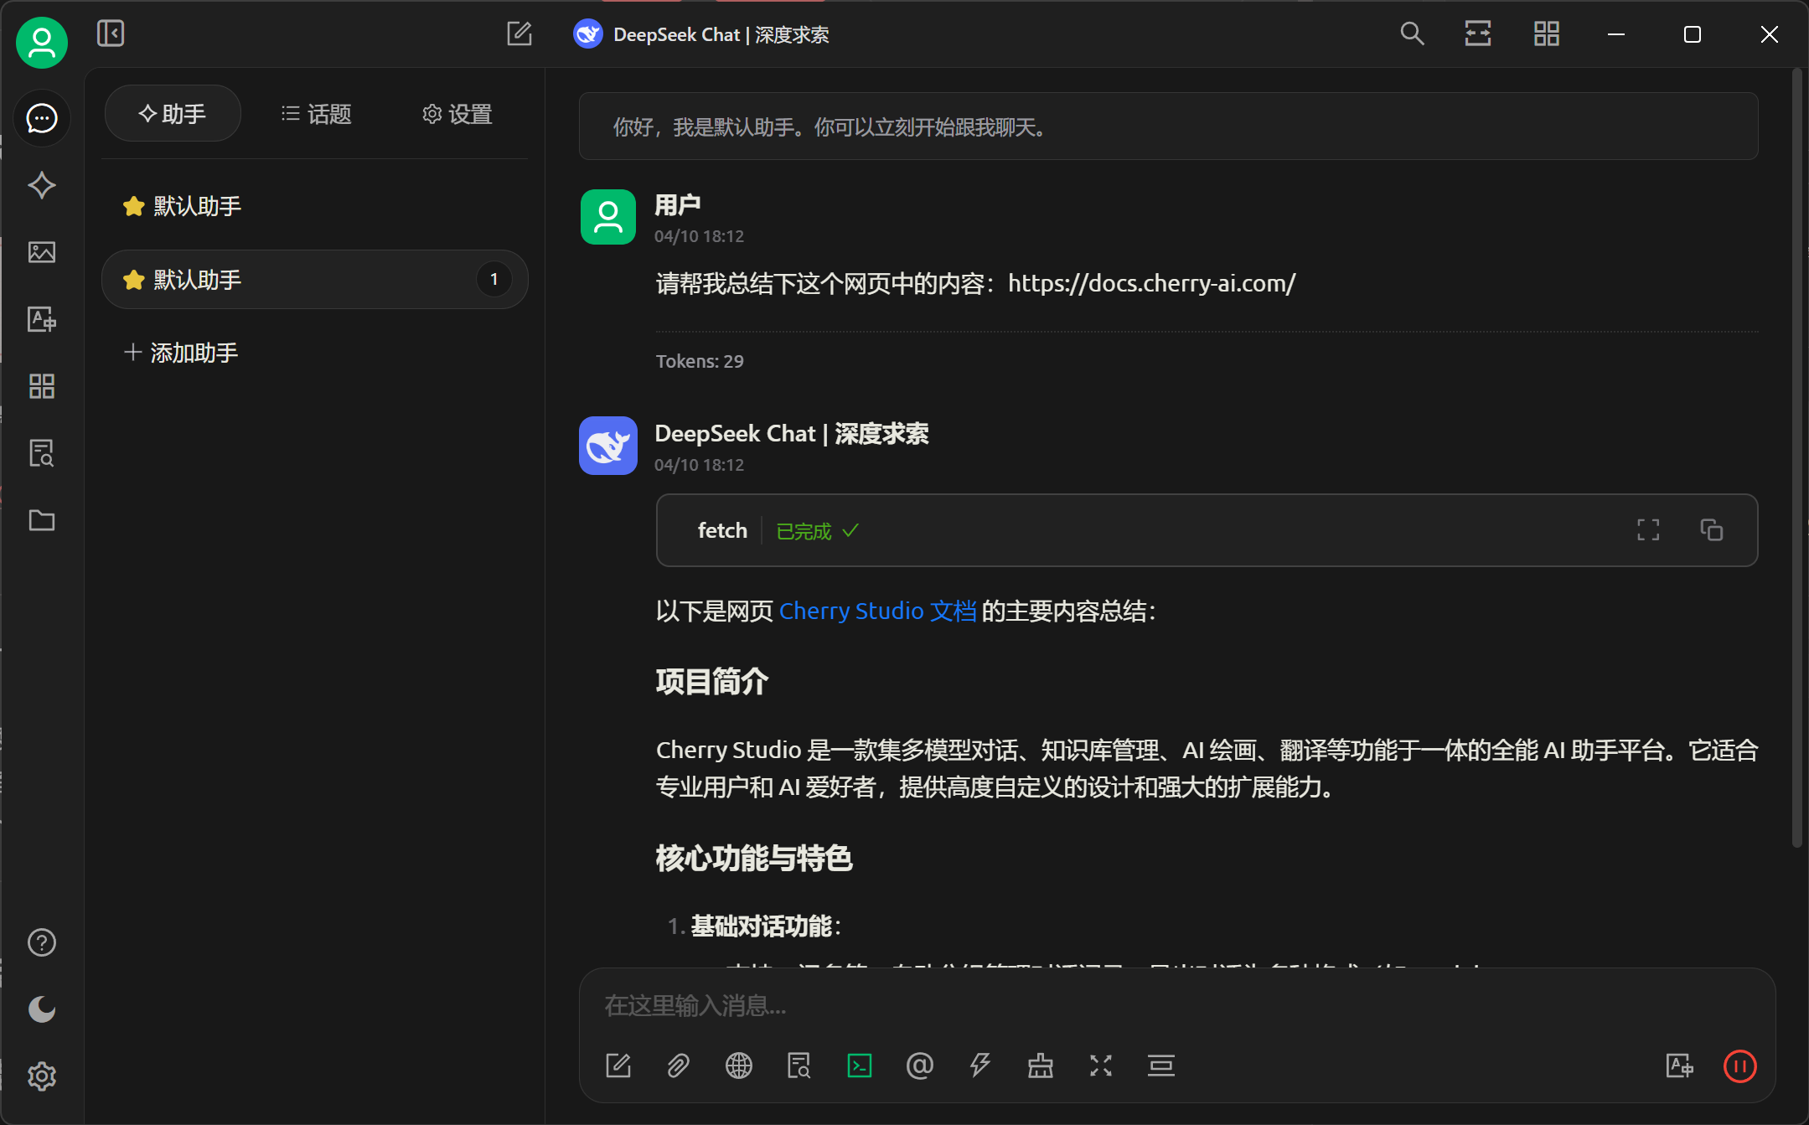
Task: Collapse the left sidebar panel
Action: 111,34
